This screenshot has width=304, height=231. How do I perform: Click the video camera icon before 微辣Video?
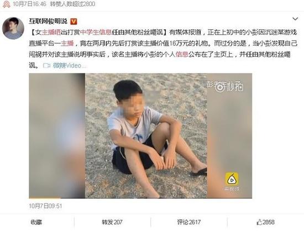click(46, 66)
